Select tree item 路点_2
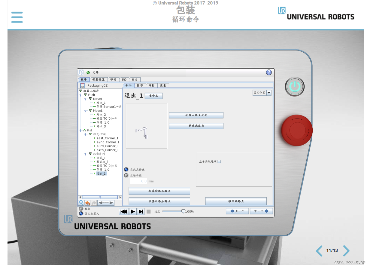 (101, 115)
